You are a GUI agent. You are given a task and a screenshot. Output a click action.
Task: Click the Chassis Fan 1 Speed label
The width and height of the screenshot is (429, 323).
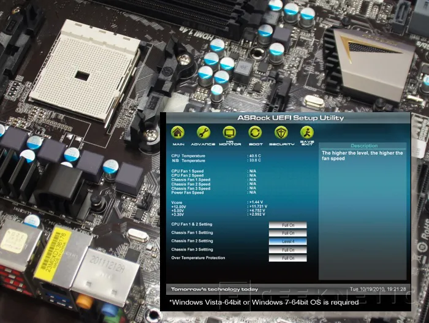tap(191, 180)
